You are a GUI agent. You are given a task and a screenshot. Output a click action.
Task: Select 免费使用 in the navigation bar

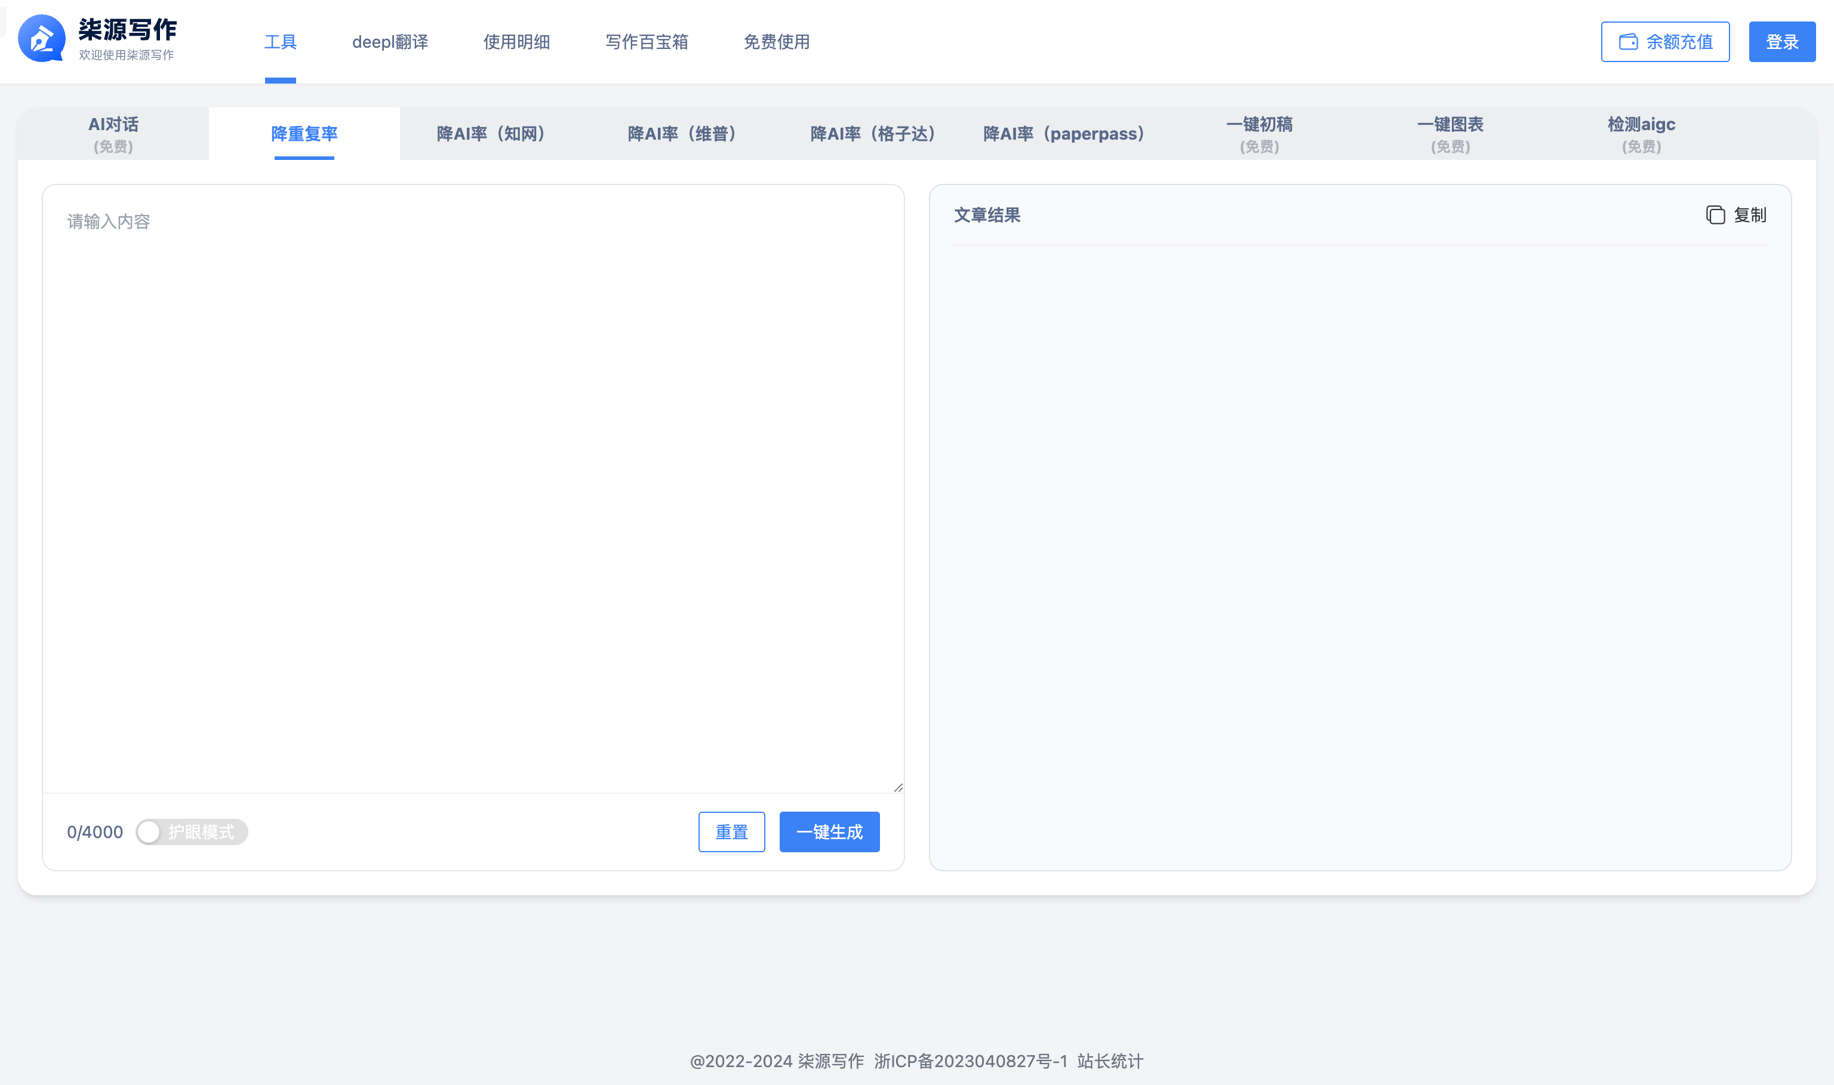(x=777, y=42)
